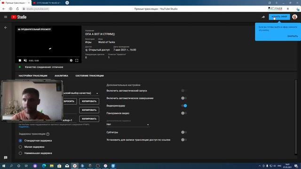The width and height of the screenshot is (301, 169).
Task: Click the YouTube Studio logo
Action: pos(19,17)
